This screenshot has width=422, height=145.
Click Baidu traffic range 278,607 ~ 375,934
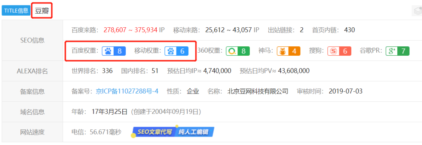(x=131, y=30)
